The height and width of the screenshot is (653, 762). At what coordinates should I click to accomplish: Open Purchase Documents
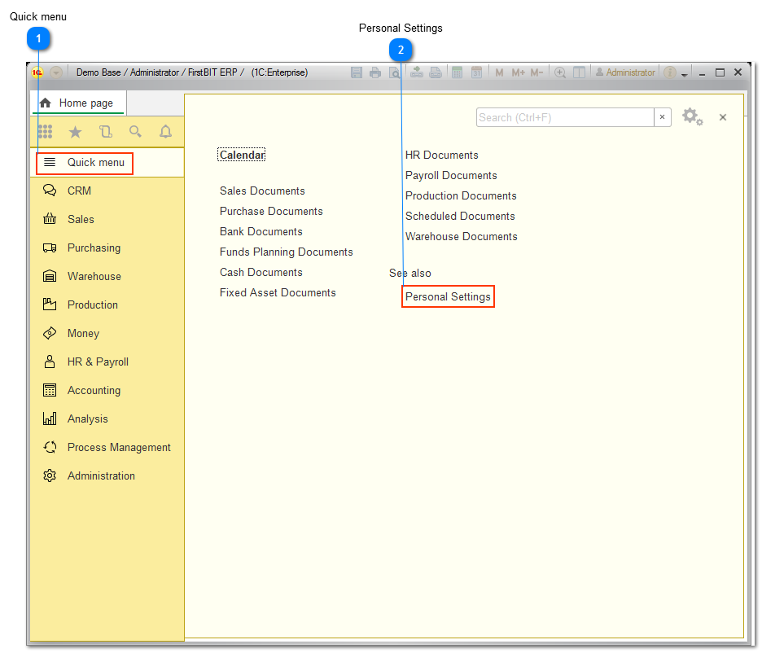[x=271, y=212]
